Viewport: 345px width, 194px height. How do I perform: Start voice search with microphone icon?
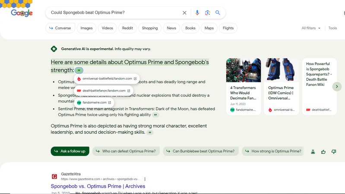pos(197,13)
